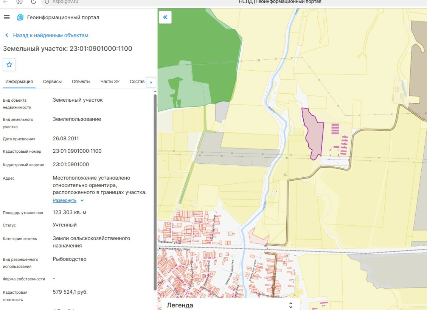Click the Рыбоводство permitted use value
Screen dimensions: 427x310
pos(70,259)
